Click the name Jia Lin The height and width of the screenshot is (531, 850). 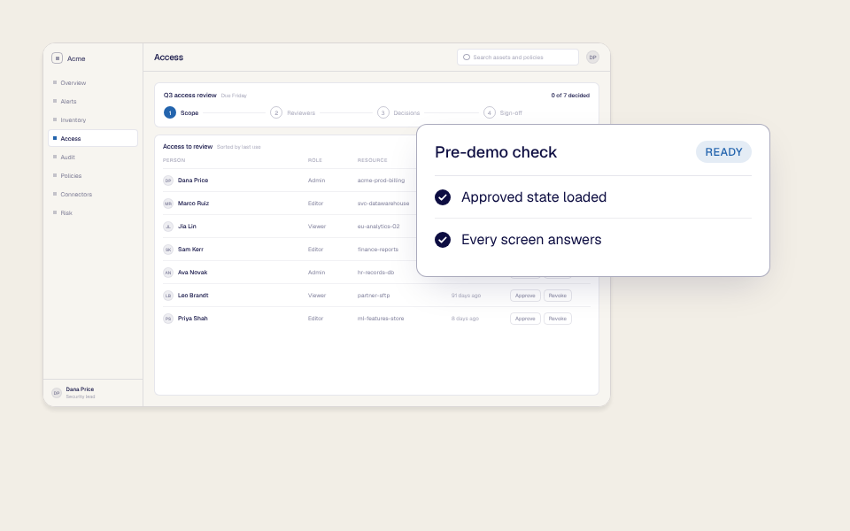pyautogui.click(x=187, y=227)
